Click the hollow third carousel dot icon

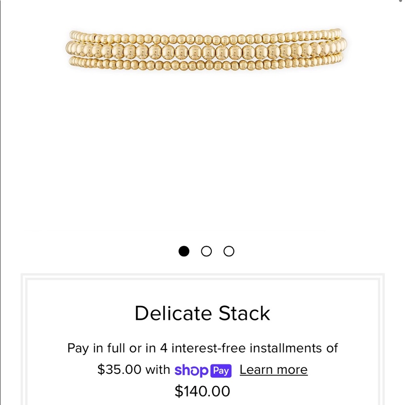coord(229,251)
